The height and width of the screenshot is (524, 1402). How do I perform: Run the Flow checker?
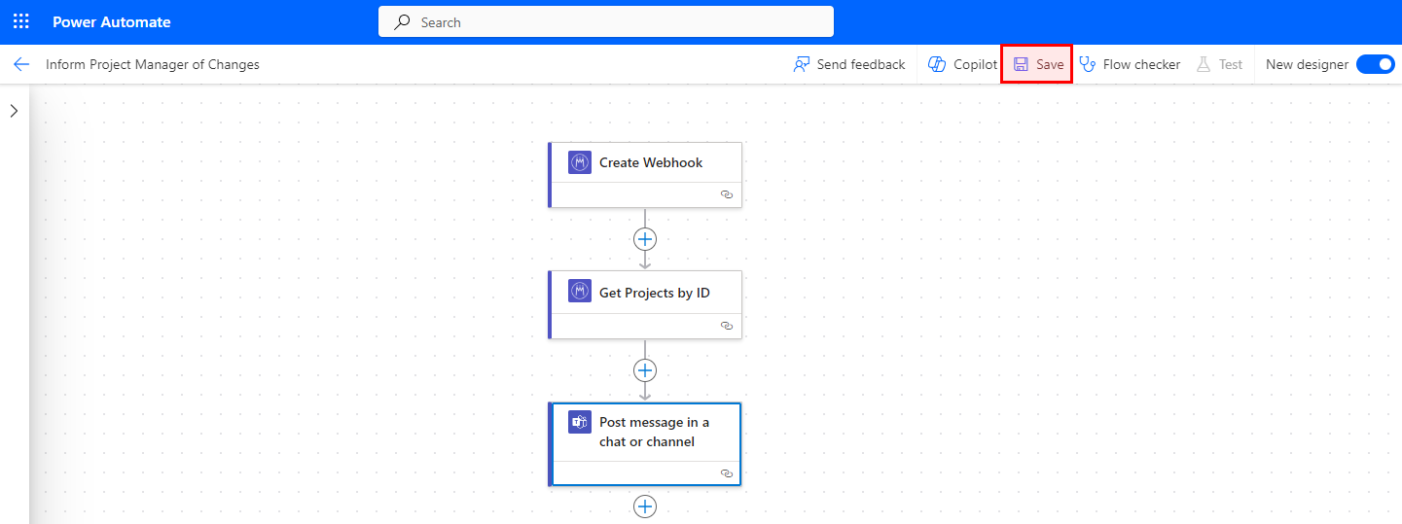[x=1130, y=64]
